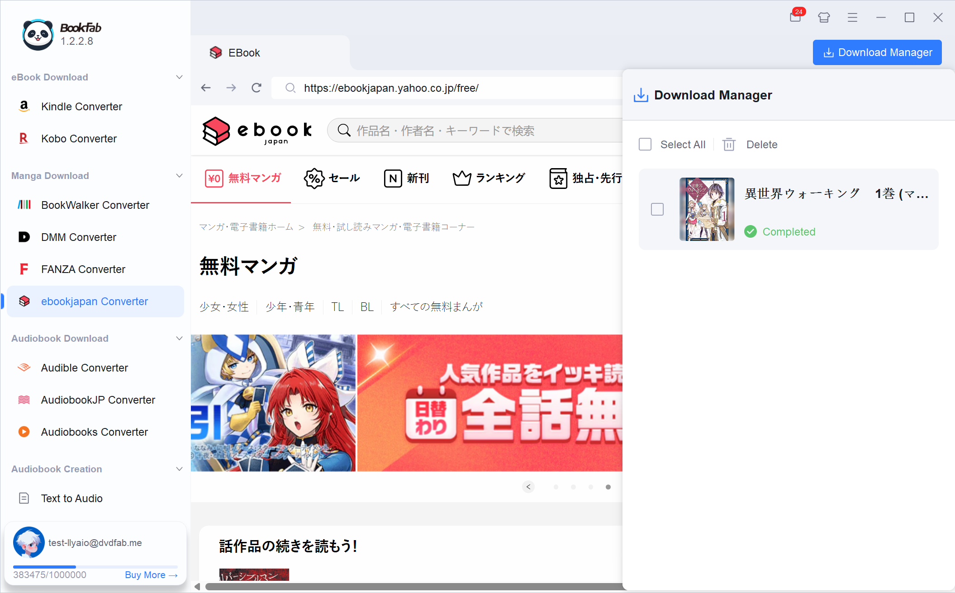Collapse the eBook Download section
Viewport: 955px width, 593px height.
tap(179, 77)
